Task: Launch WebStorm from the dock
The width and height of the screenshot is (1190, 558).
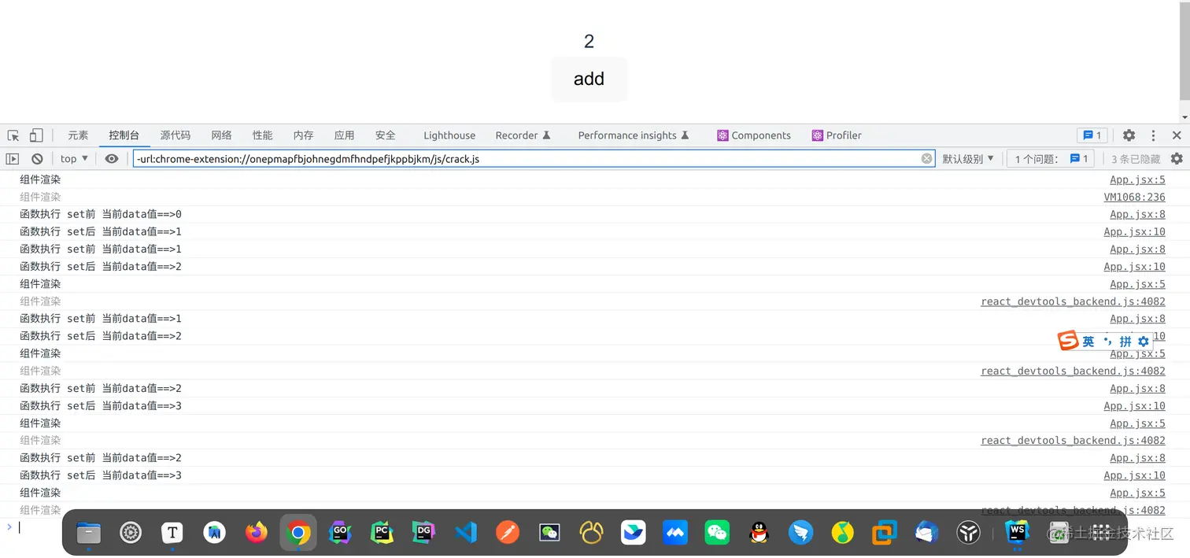Action: 1018,533
